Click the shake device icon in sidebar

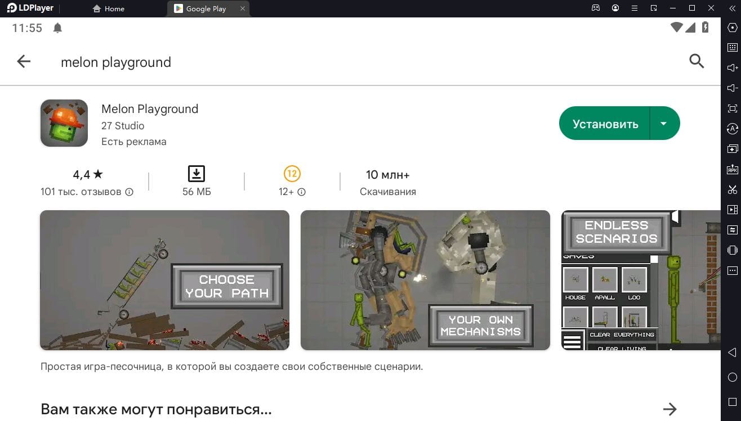(x=732, y=250)
